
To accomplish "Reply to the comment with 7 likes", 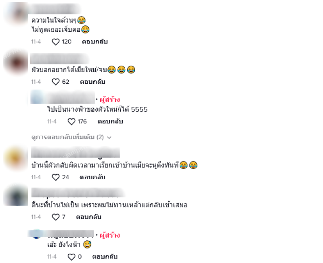I will [88, 217].
